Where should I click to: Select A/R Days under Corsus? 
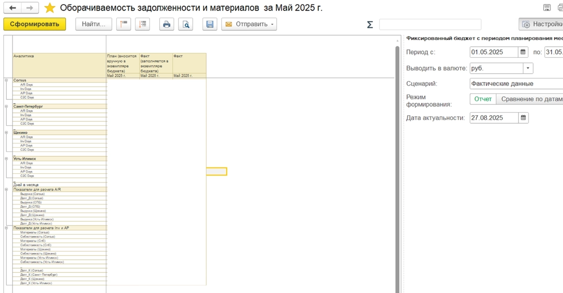59,85
